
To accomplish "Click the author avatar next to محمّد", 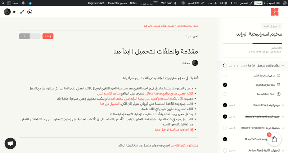I will [195, 63].
